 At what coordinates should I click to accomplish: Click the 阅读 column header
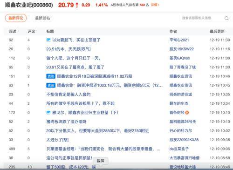(x=13, y=31)
